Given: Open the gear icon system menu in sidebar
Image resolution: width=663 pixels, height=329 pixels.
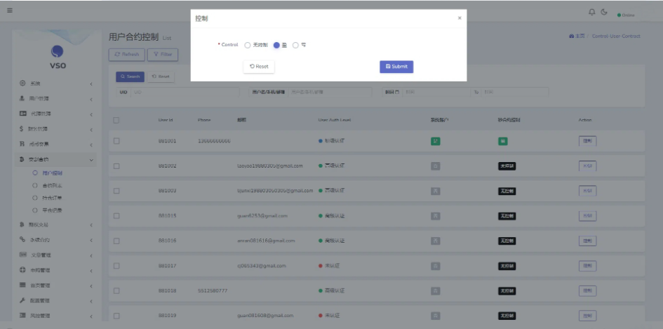Looking at the screenshot, I should [x=22, y=83].
